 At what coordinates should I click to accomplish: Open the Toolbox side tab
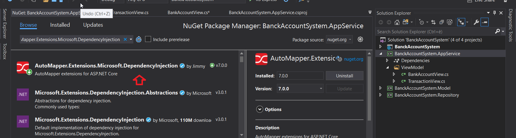(x=5, y=51)
